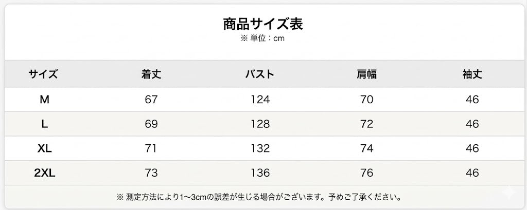Select the サイズ column header
527x210 pixels.
(x=43, y=74)
